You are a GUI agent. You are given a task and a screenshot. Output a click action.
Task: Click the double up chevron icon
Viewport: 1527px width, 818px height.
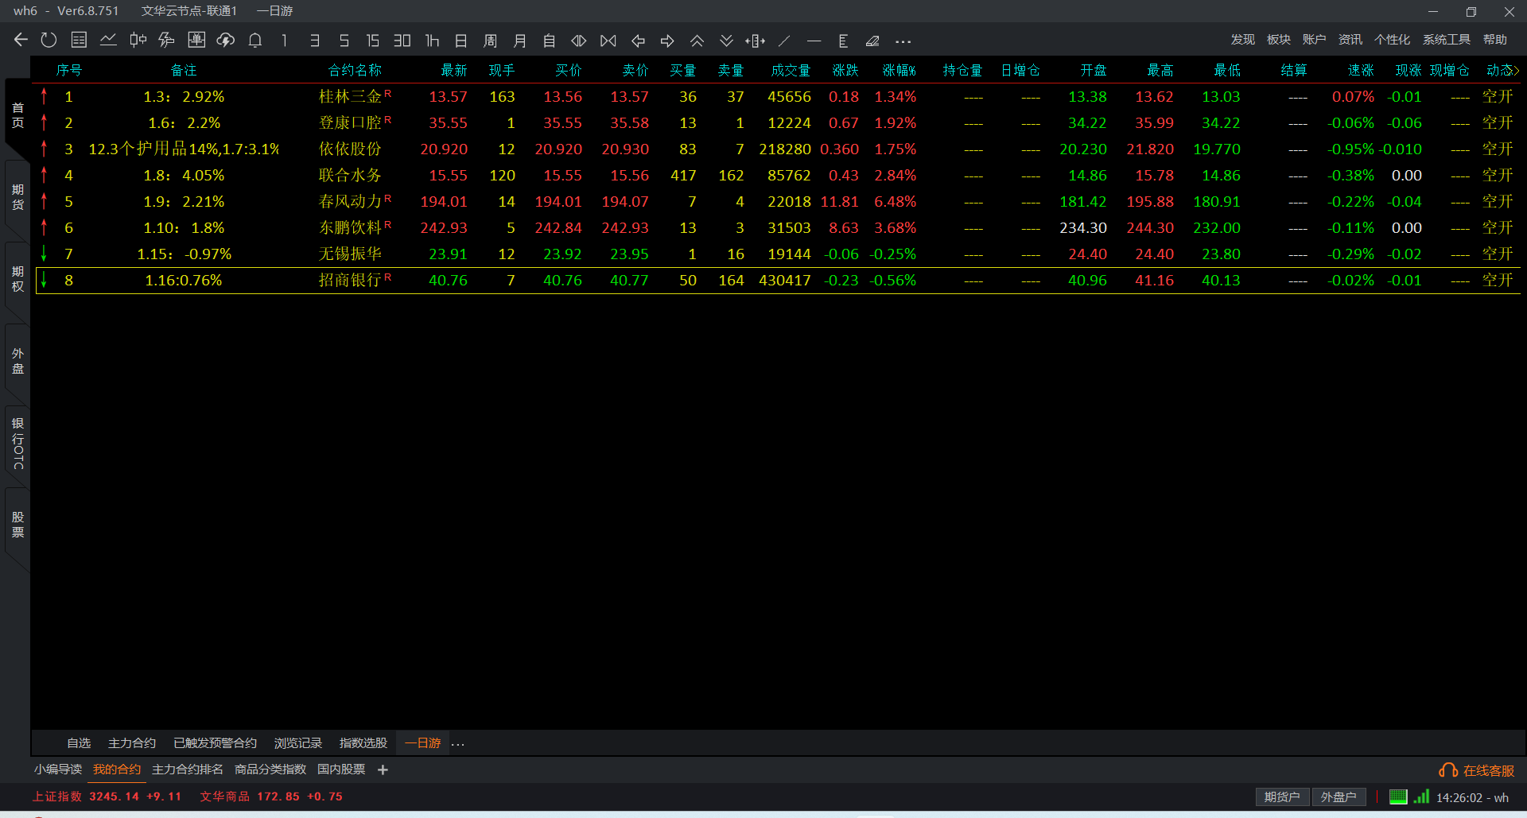[x=697, y=41]
